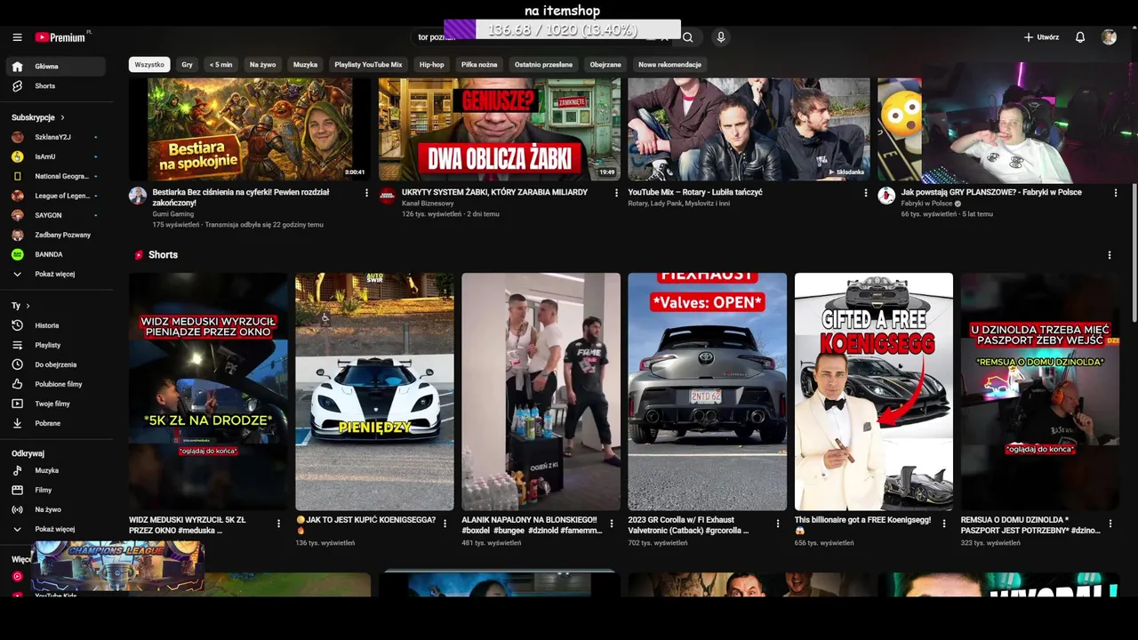1138x640 pixels.
Task: Open Twoje filmy in sidebar
Action: [x=55, y=404]
